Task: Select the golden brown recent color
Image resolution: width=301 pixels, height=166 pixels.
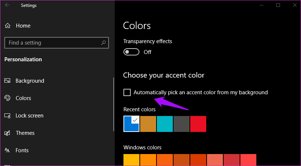Action: pos(148,124)
